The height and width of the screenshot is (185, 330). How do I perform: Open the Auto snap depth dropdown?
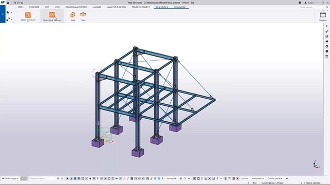[x=244, y=178]
